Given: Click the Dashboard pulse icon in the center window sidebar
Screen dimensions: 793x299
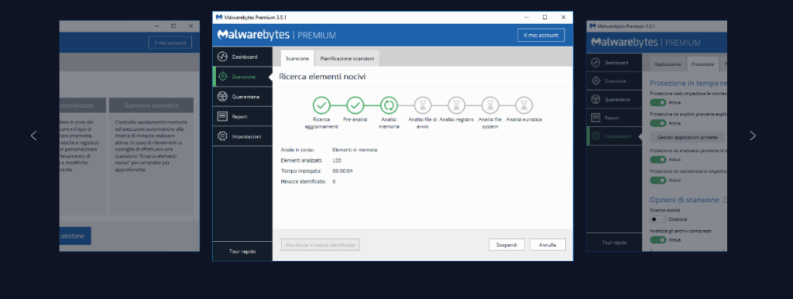Looking at the screenshot, I should point(222,57).
